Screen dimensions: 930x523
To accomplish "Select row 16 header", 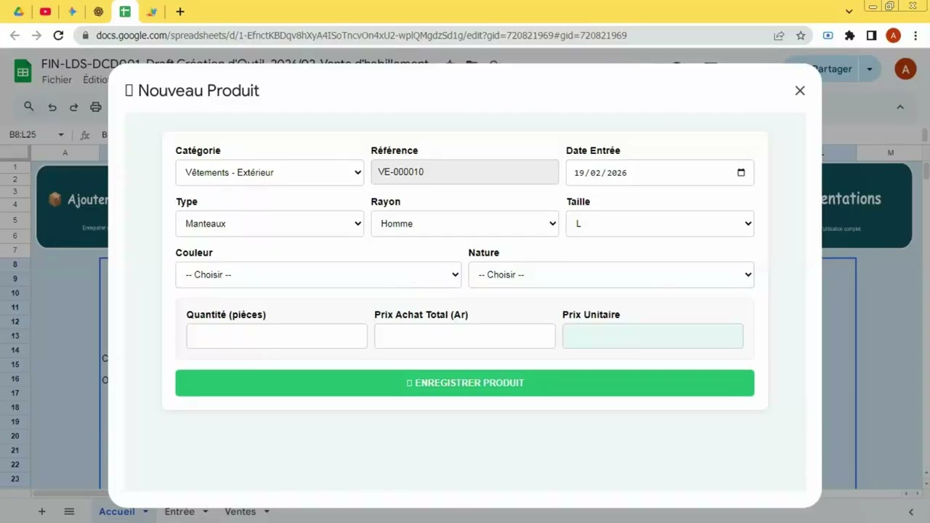I will coord(15,378).
